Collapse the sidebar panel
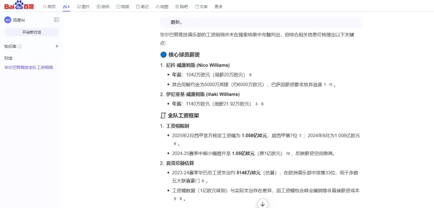Viewport: 434px width, 208px height. pyautogui.click(x=56, y=19)
